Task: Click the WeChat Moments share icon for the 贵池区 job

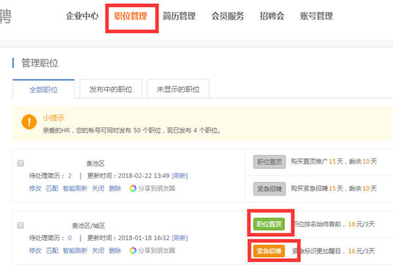Action: [x=133, y=188]
